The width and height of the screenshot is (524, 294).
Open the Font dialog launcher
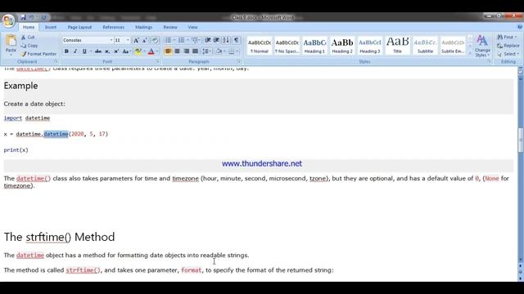(158, 62)
